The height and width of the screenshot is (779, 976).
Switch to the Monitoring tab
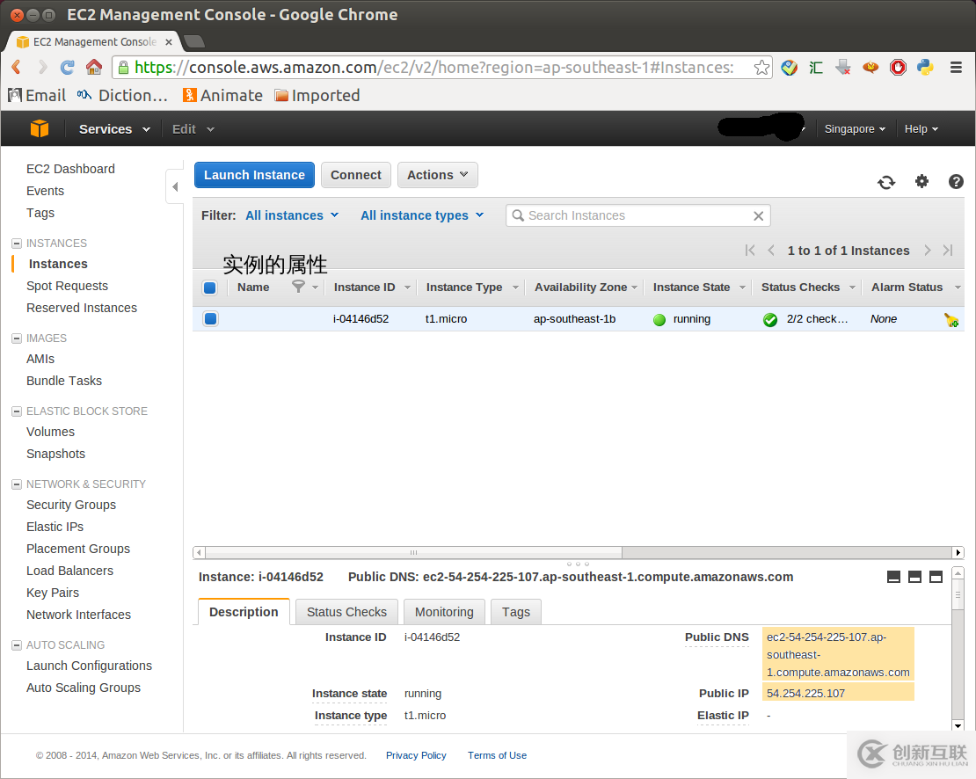pos(444,612)
